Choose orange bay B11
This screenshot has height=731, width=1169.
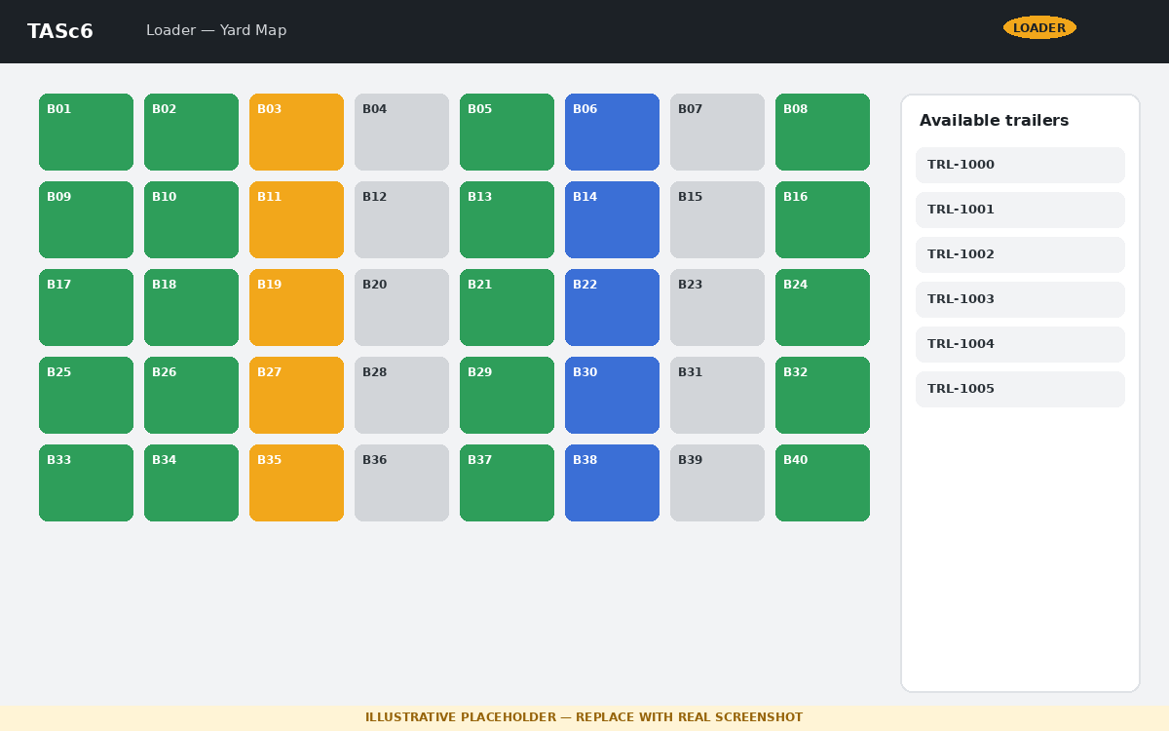coord(296,220)
